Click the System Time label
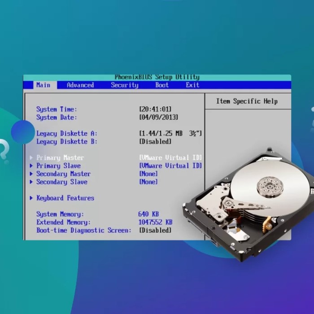This screenshot has height=314, width=314. pos(57,109)
